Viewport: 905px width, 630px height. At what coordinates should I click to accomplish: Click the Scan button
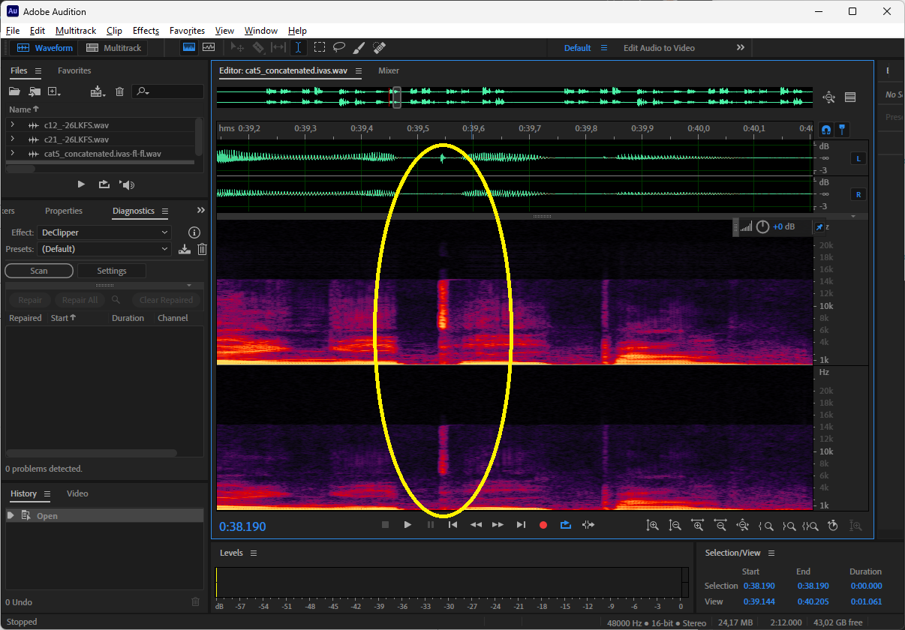pyautogui.click(x=39, y=271)
